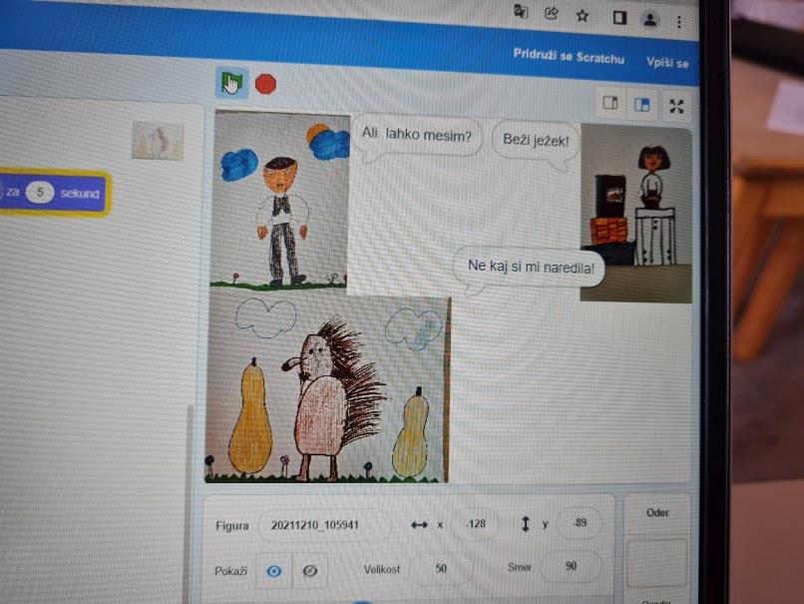Bookmark this page with the star icon
This screenshot has height=604, width=804.
(582, 16)
